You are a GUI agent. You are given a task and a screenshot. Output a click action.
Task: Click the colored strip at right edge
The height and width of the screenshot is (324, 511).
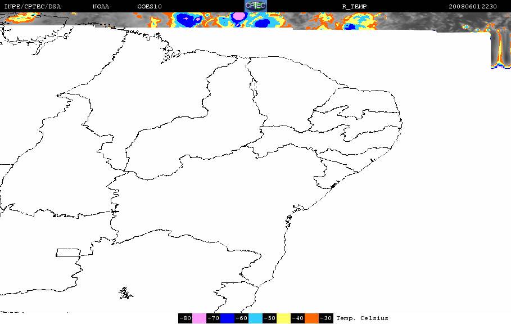point(500,49)
